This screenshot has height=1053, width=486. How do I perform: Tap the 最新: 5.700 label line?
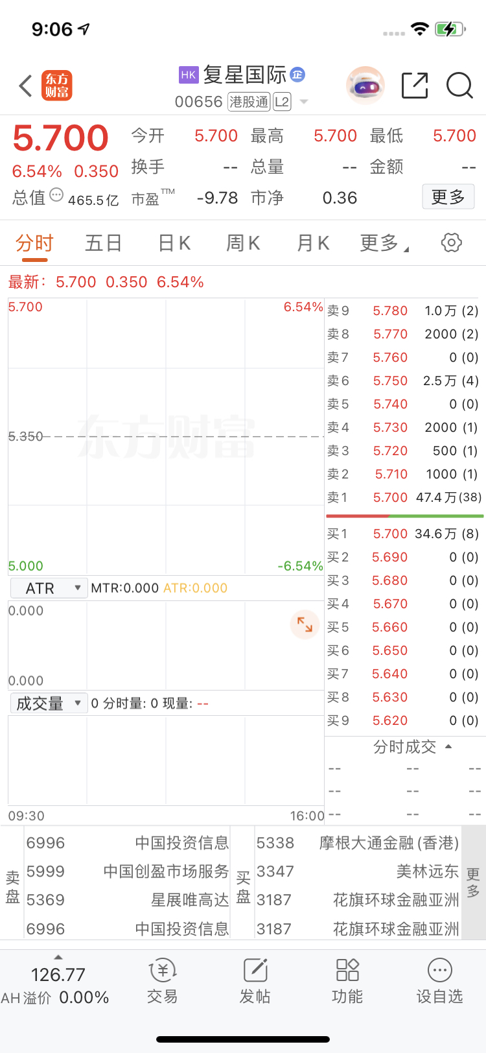click(106, 282)
